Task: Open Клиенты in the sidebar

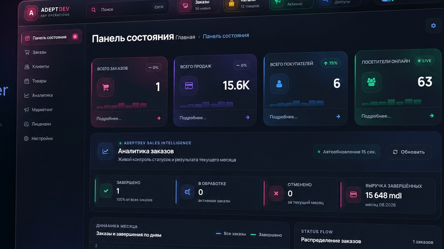Action: (x=41, y=67)
